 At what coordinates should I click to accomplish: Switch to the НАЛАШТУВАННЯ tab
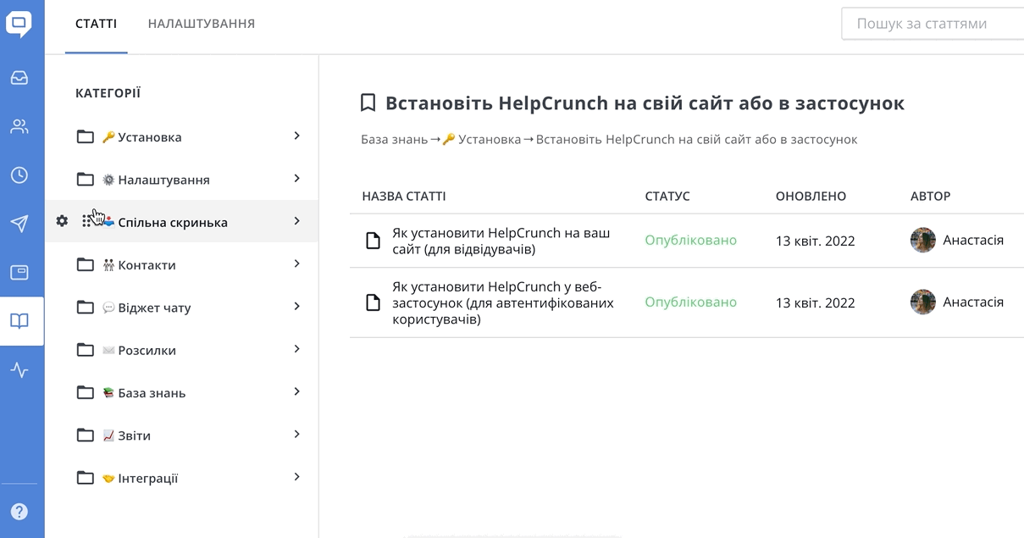point(201,24)
